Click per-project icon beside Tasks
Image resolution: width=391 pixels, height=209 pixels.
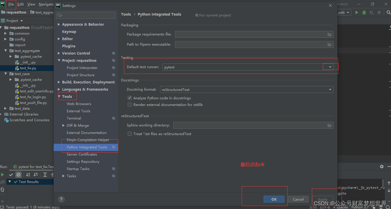click(x=113, y=176)
